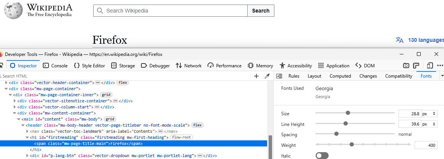Click the plus icon to create new node
Image resolution: width=444 pixels, height=159 pixels.
(x=256, y=76)
